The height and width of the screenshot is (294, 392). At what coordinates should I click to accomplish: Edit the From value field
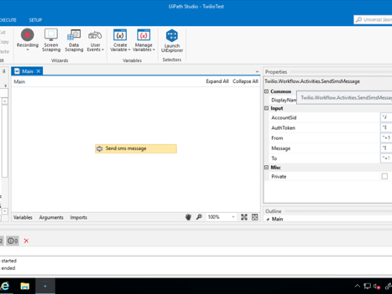click(386, 138)
